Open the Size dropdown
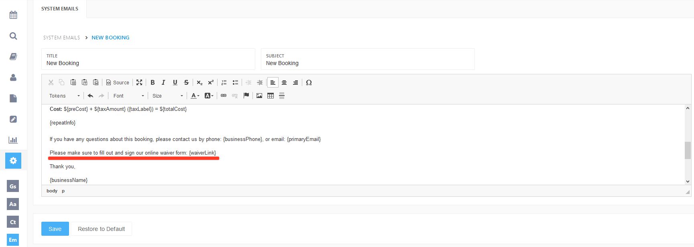The image size is (694, 247). click(x=167, y=96)
